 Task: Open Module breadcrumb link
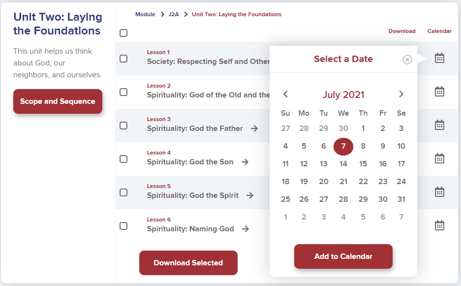145,14
